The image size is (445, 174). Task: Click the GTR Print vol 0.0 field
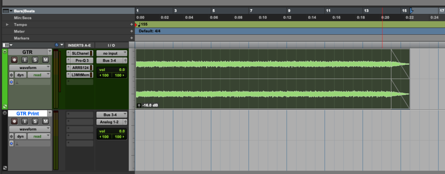pyautogui.click(x=112, y=131)
